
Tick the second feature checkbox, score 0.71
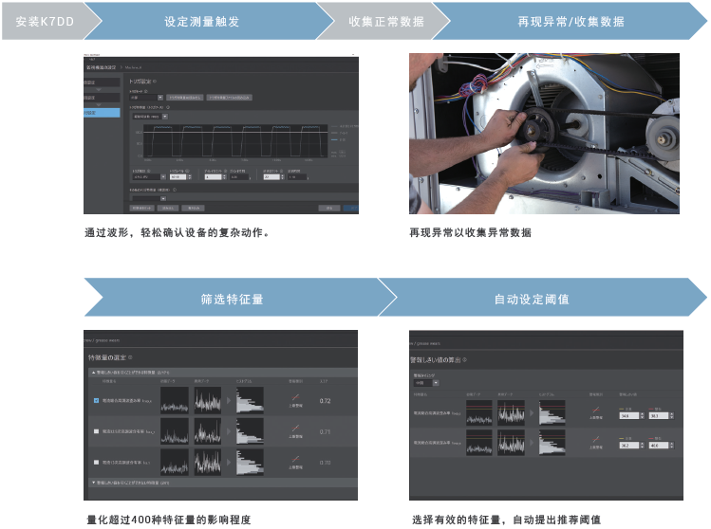[97, 431]
